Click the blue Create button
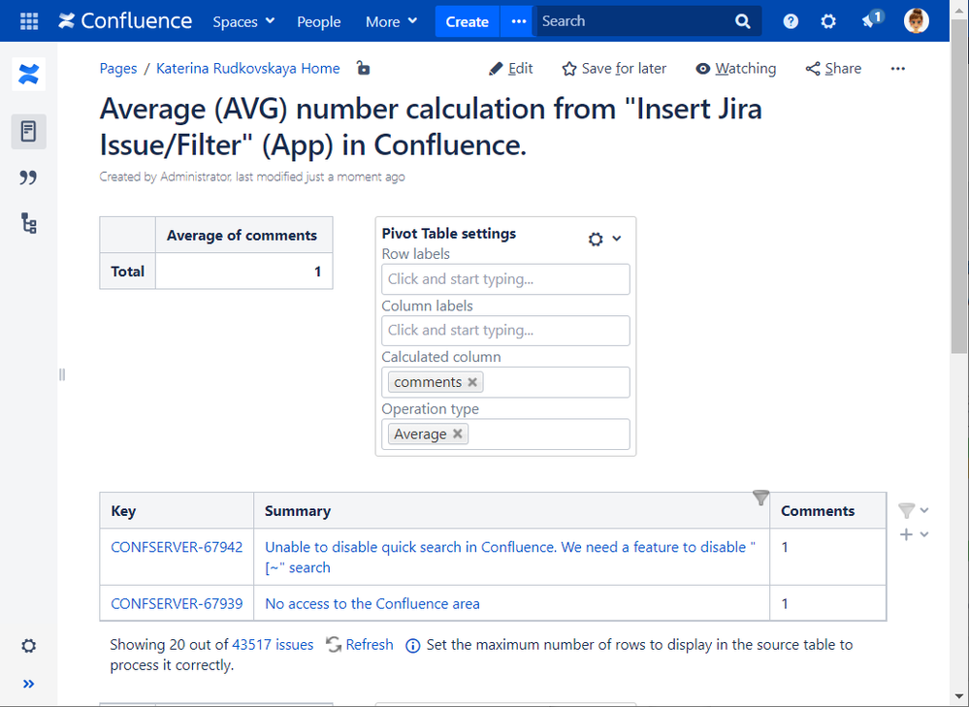The image size is (969, 707). (x=467, y=21)
